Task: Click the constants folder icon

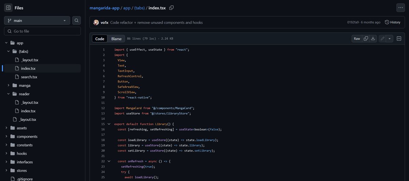Action: (13, 145)
